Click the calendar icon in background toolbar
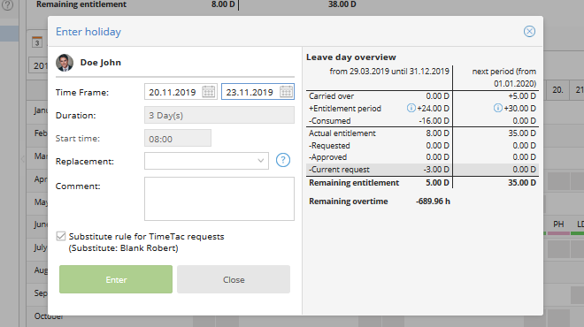The image size is (584, 327). click(x=37, y=42)
